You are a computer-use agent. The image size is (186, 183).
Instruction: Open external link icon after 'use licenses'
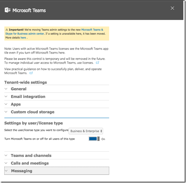tap(97, 63)
